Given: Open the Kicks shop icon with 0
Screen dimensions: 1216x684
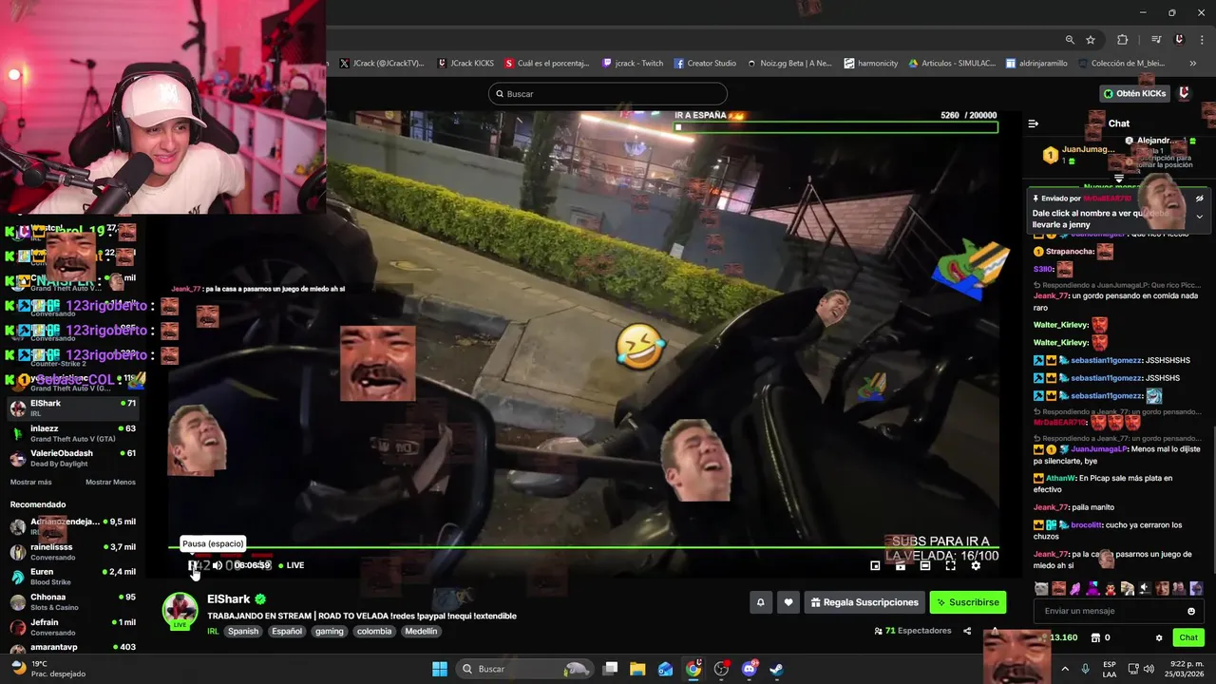Looking at the screenshot, I should (x=1100, y=637).
